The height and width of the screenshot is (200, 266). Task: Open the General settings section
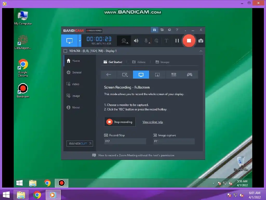pos(80,72)
